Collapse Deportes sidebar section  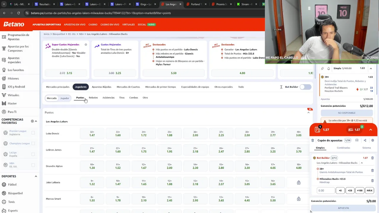[x=36, y=176]
